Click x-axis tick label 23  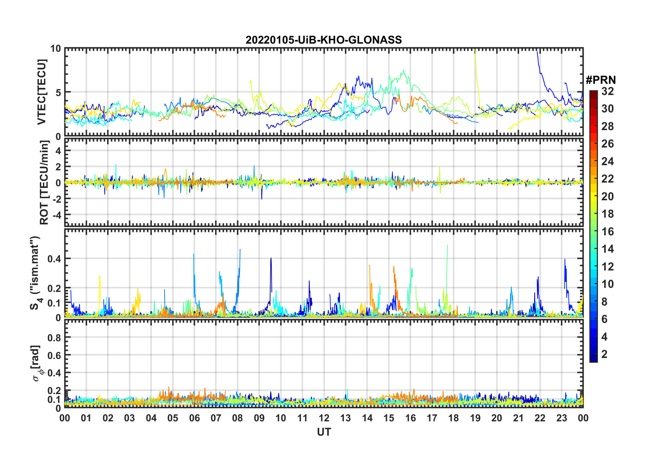(561, 418)
